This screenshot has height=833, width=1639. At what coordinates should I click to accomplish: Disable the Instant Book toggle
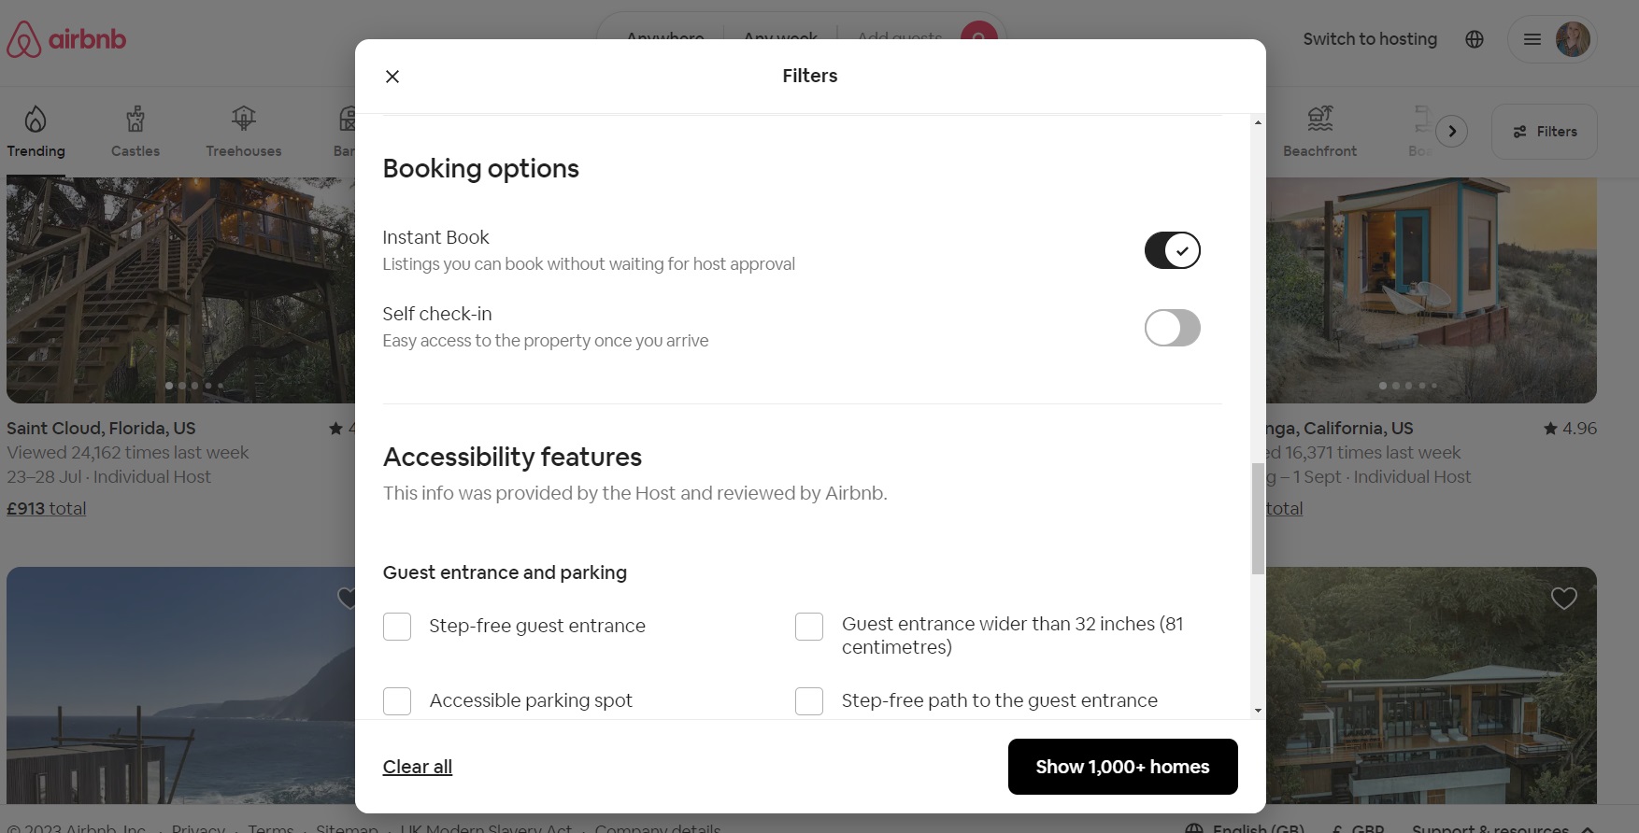click(1172, 250)
